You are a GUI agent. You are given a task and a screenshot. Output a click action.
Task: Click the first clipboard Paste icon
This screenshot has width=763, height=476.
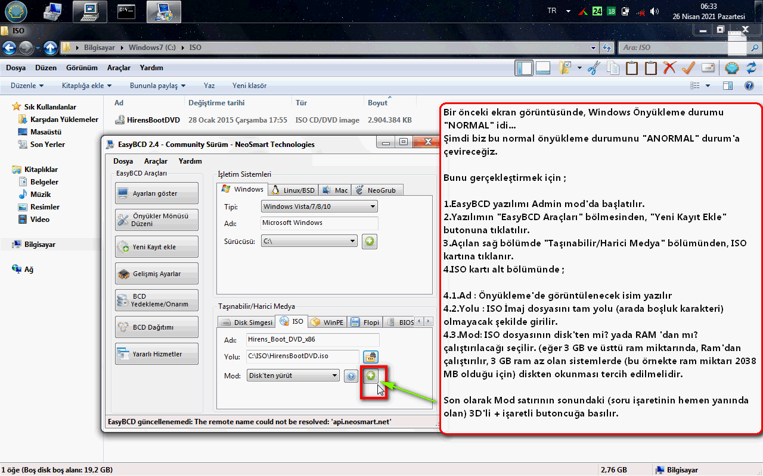pos(632,68)
